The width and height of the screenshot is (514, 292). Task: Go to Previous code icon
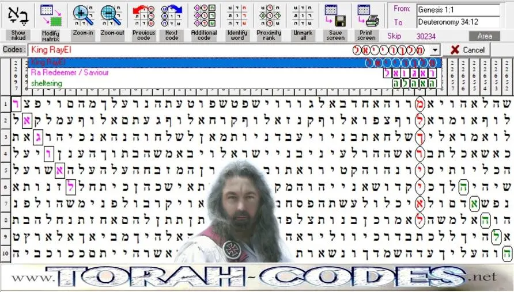tap(143, 16)
